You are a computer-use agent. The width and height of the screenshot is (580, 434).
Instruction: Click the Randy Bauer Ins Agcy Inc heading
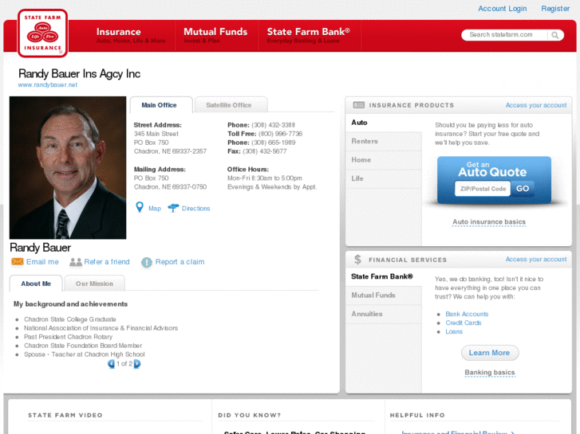[x=79, y=73]
